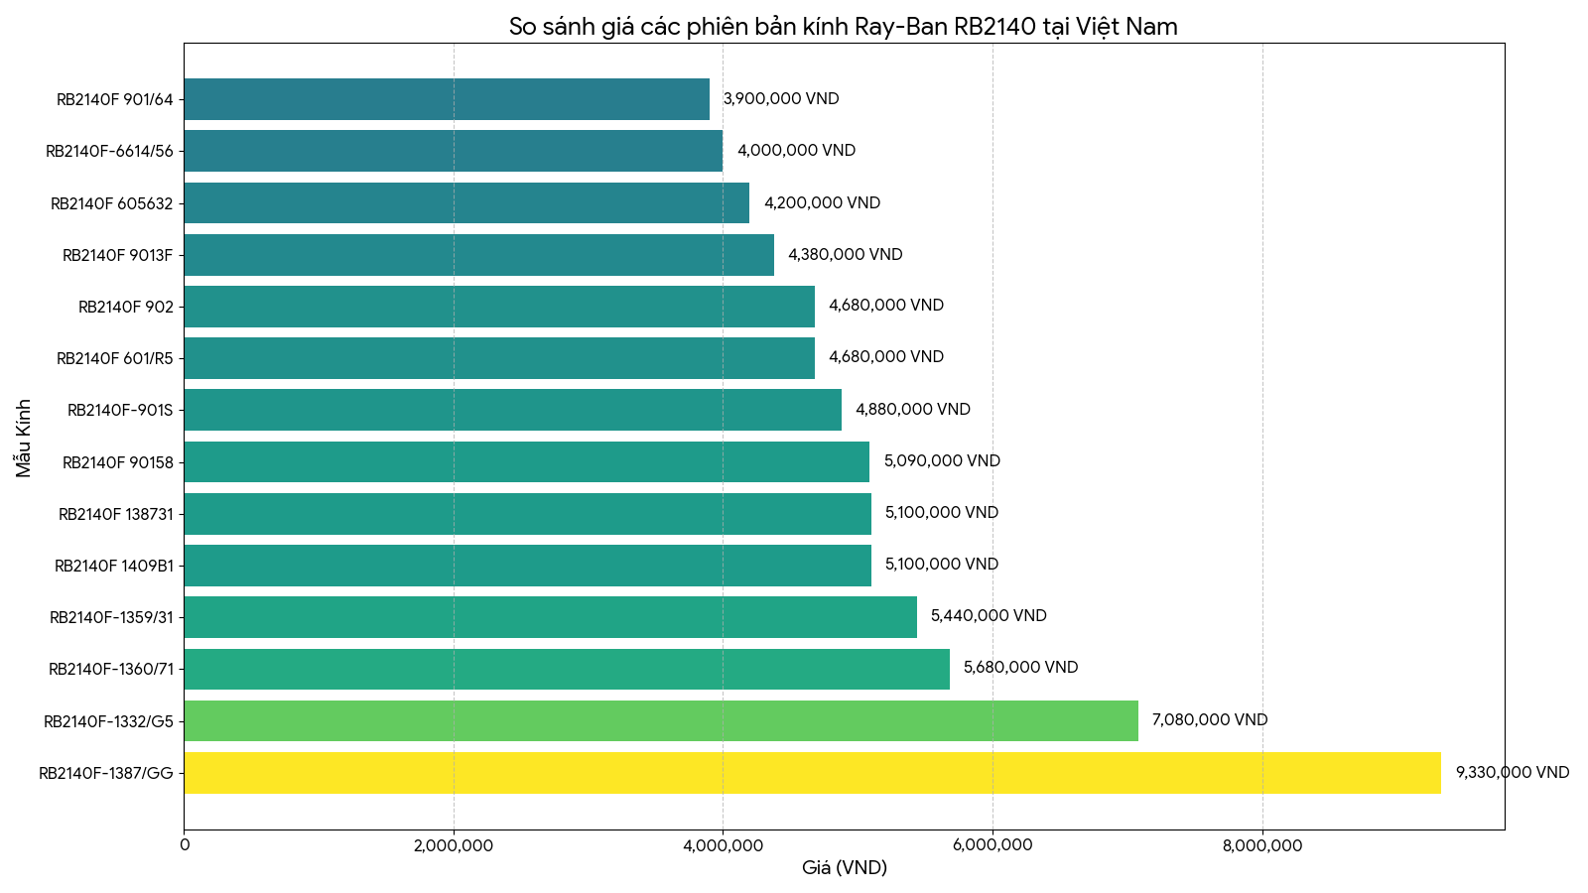This screenshot has width=1588, height=893.
Task: Select the RB2140F 902 bar
Action: tap(499, 307)
